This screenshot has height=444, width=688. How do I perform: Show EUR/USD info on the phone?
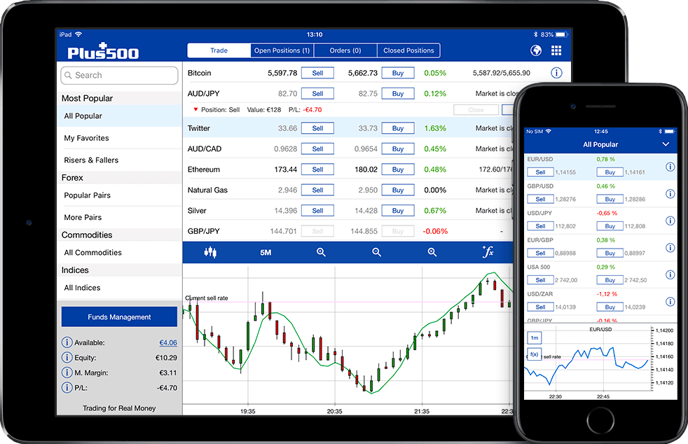tap(670, 167)
